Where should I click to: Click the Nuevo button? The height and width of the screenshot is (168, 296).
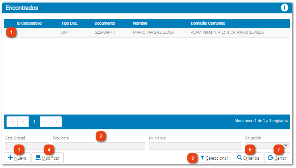17,158
